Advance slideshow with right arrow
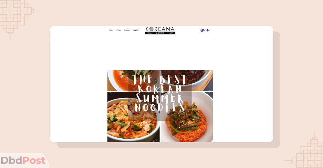 210,92
